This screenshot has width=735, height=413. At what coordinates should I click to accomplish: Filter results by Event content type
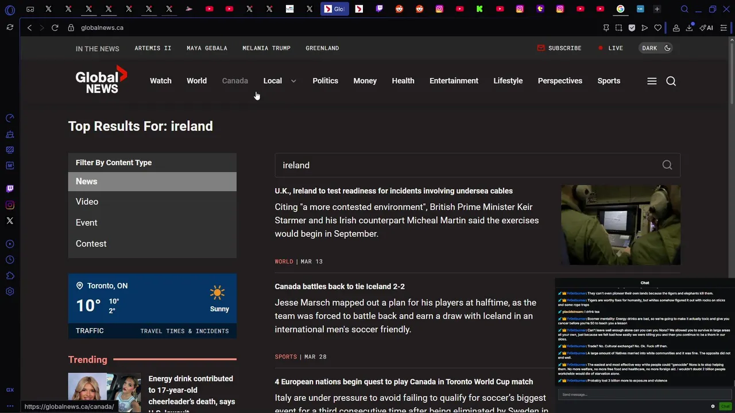[152, 223]
